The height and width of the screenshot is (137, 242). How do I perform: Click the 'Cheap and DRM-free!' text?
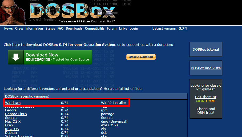pyautogui.click(x=206, y=111)
